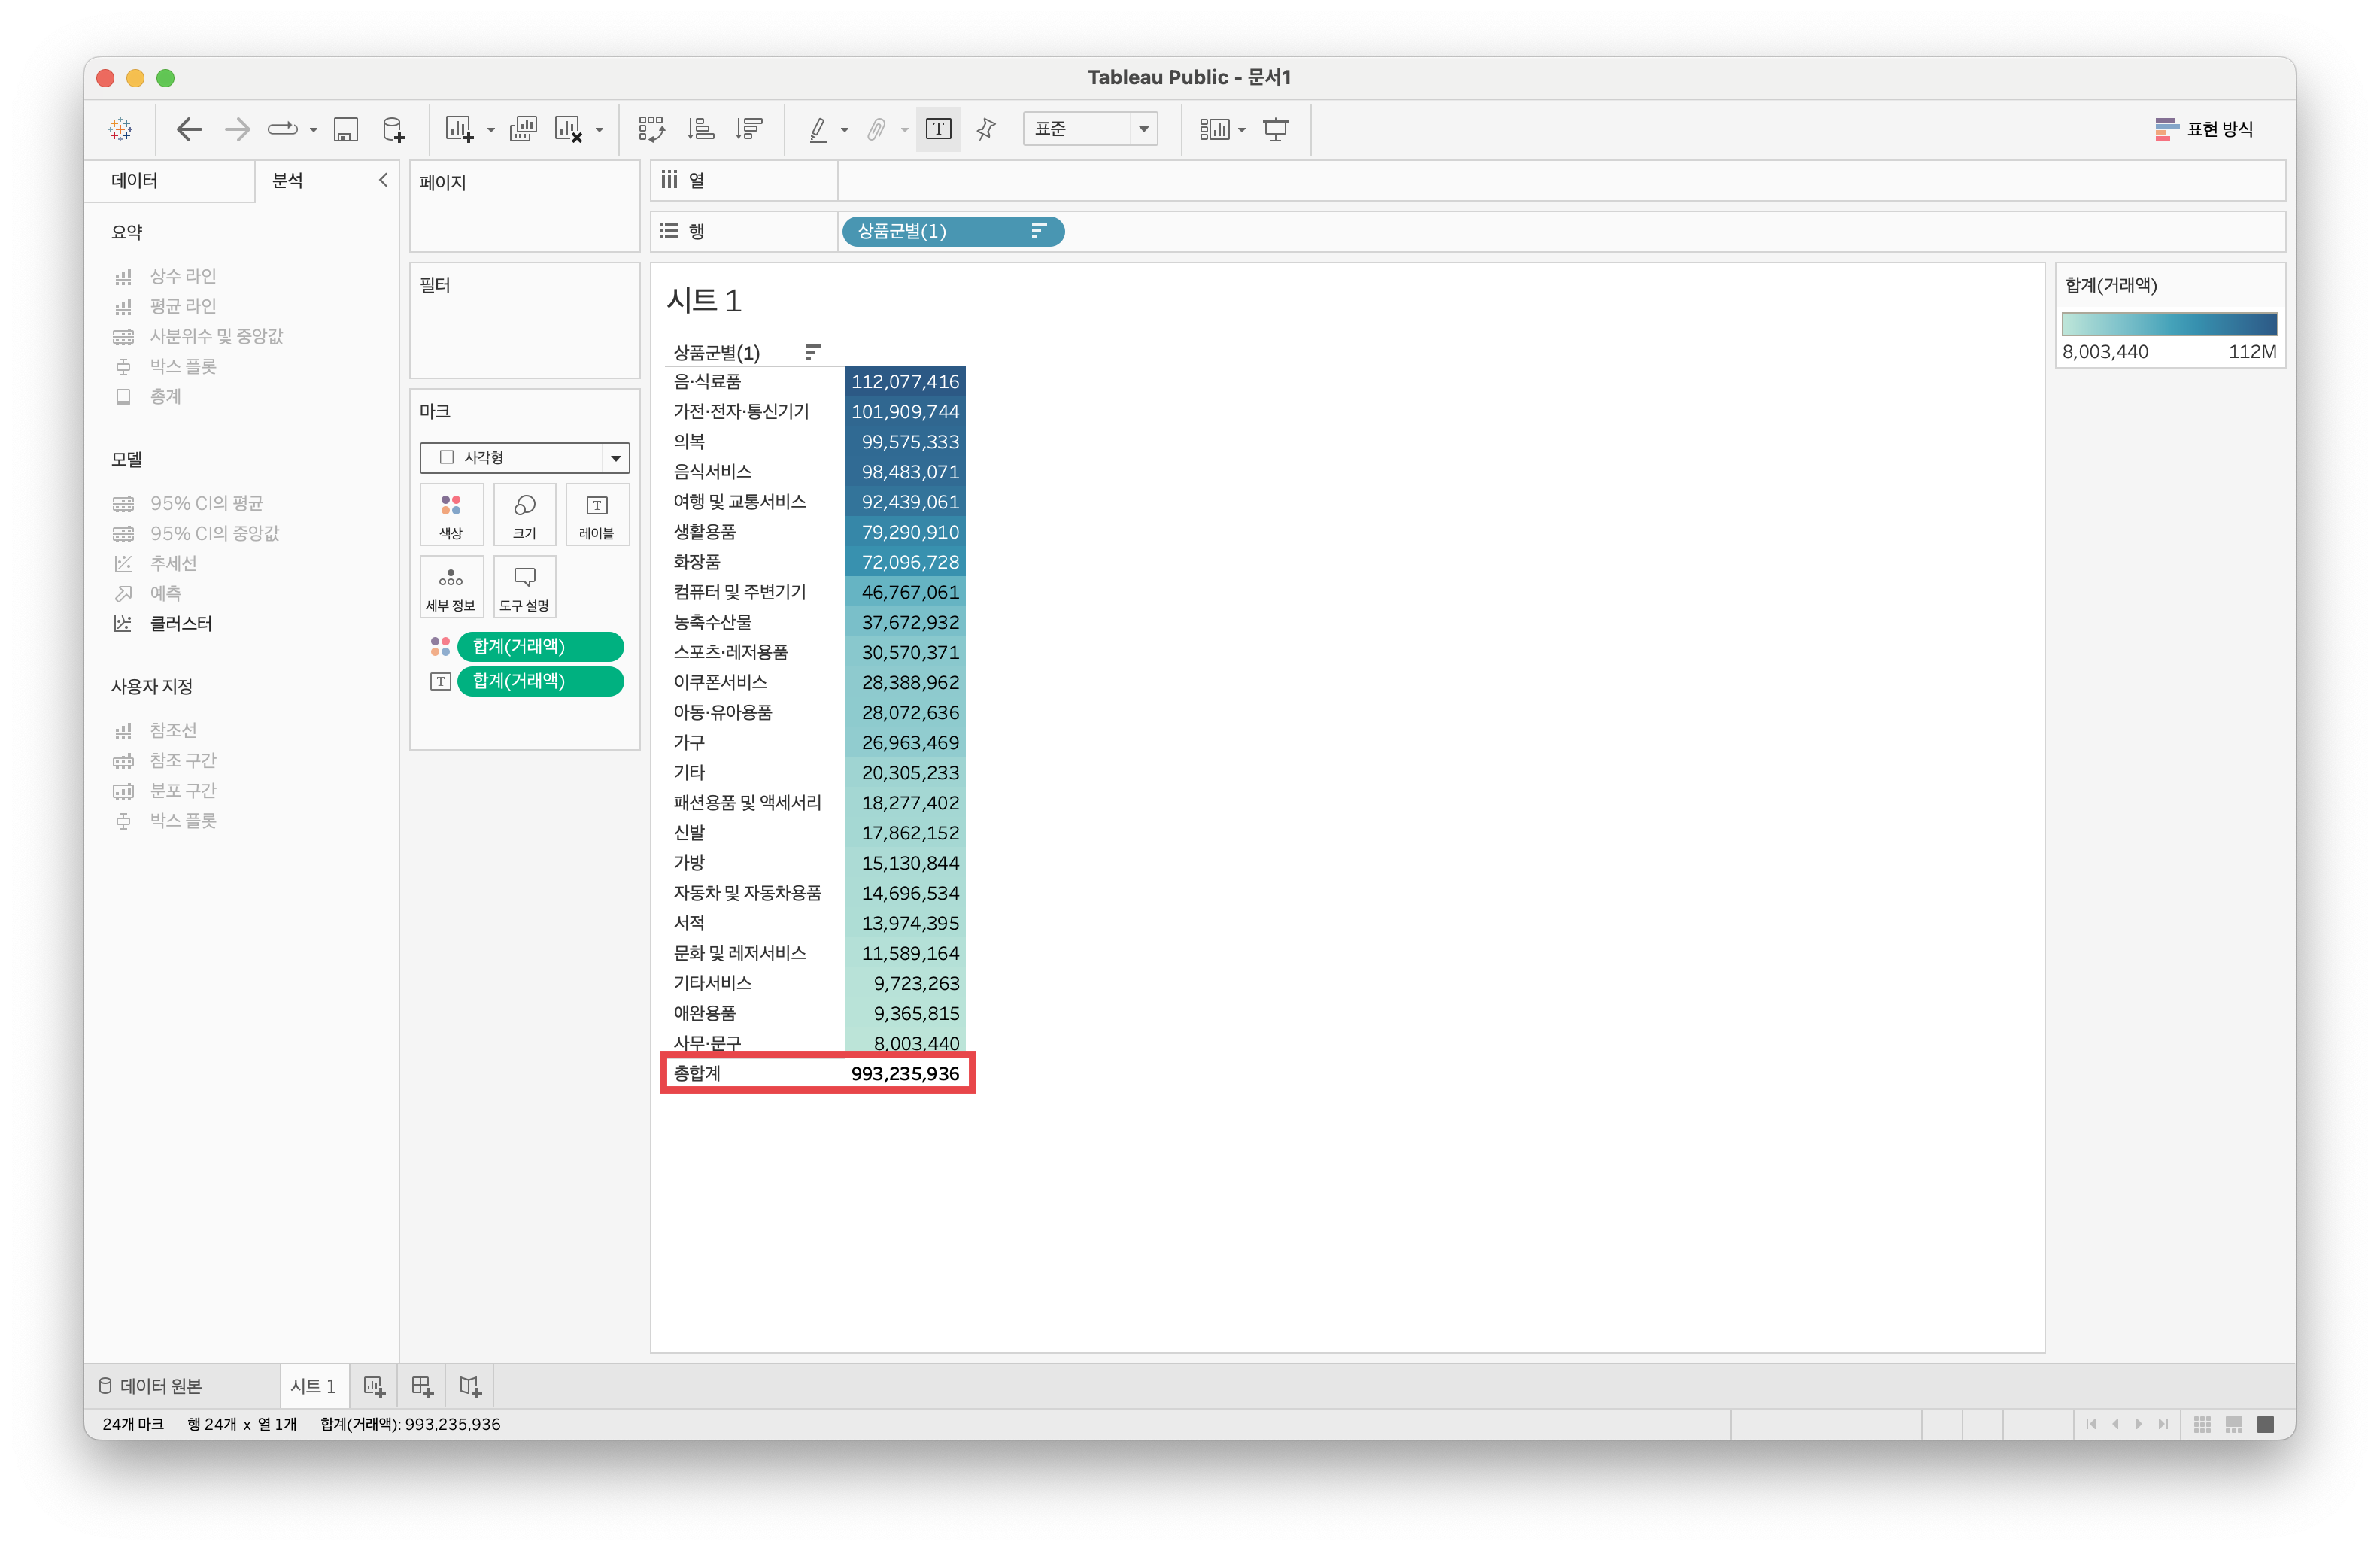Image resolution: width=2380 pixels, height=1551 pixels.
Task: Open presentation mode icon
Action: (x=1276, y=129)
